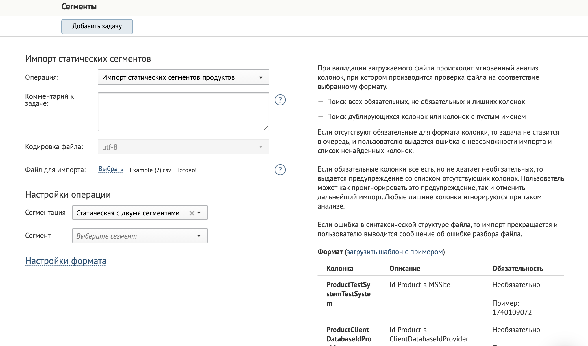
Task: Click the help icon beside the comment field
Action: tap(280, 100)
